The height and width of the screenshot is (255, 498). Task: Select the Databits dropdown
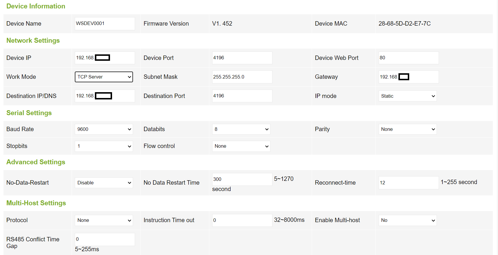click(x=241, y=129)
